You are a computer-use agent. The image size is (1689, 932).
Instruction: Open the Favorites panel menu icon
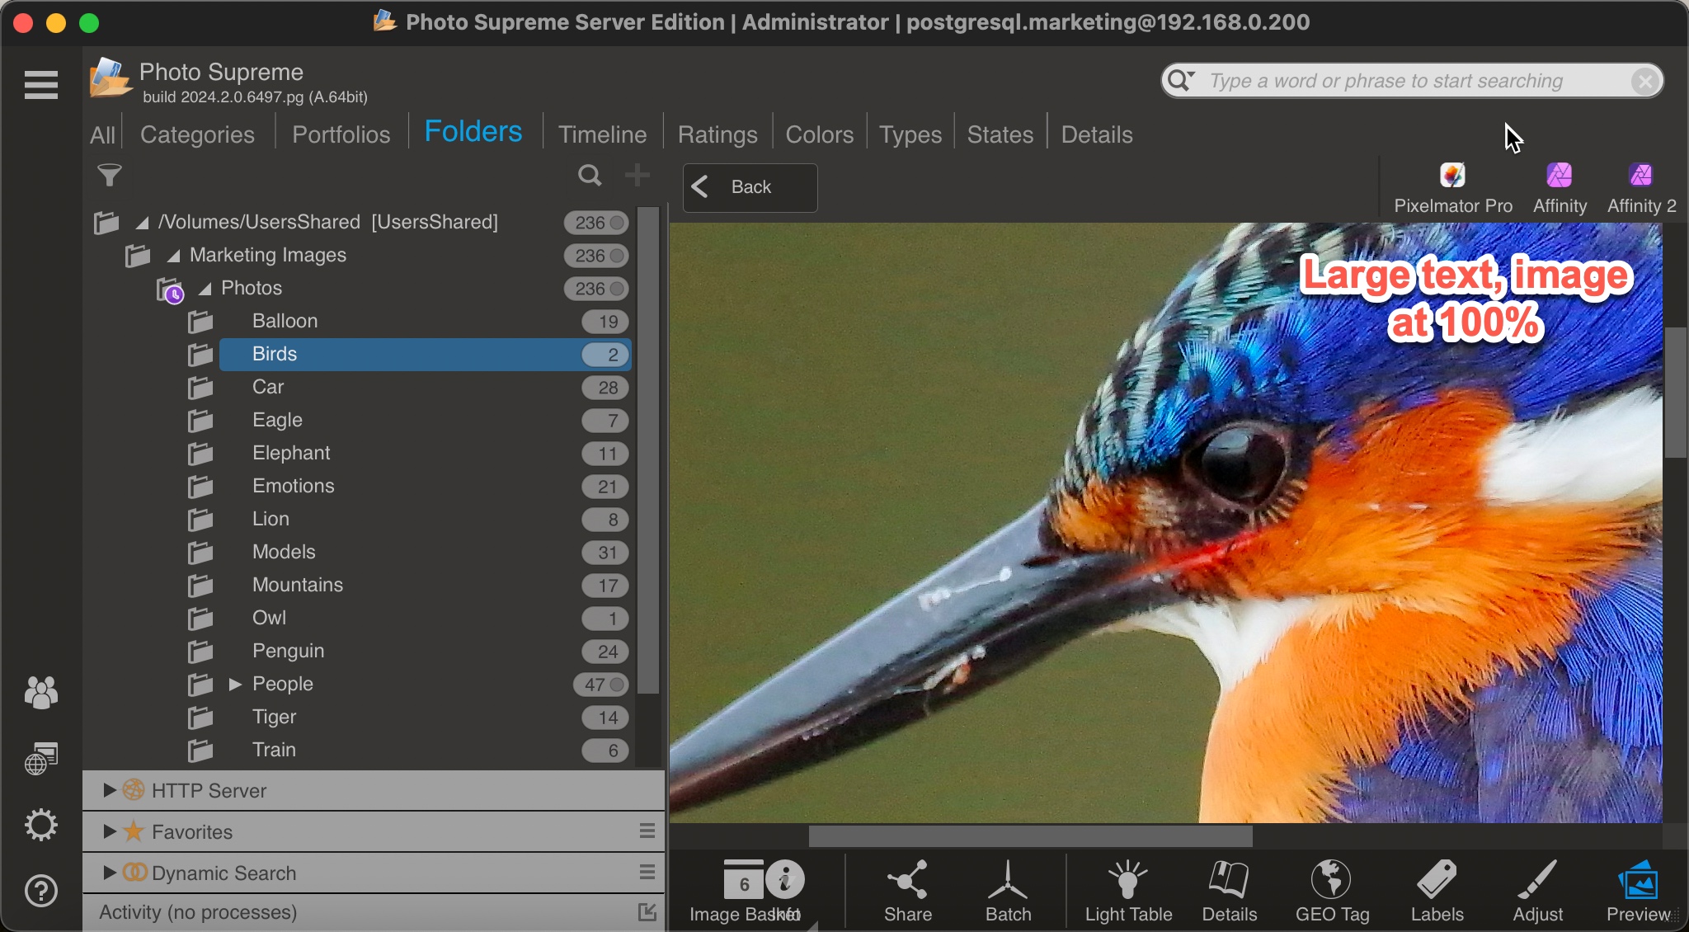tap(647, 831)
